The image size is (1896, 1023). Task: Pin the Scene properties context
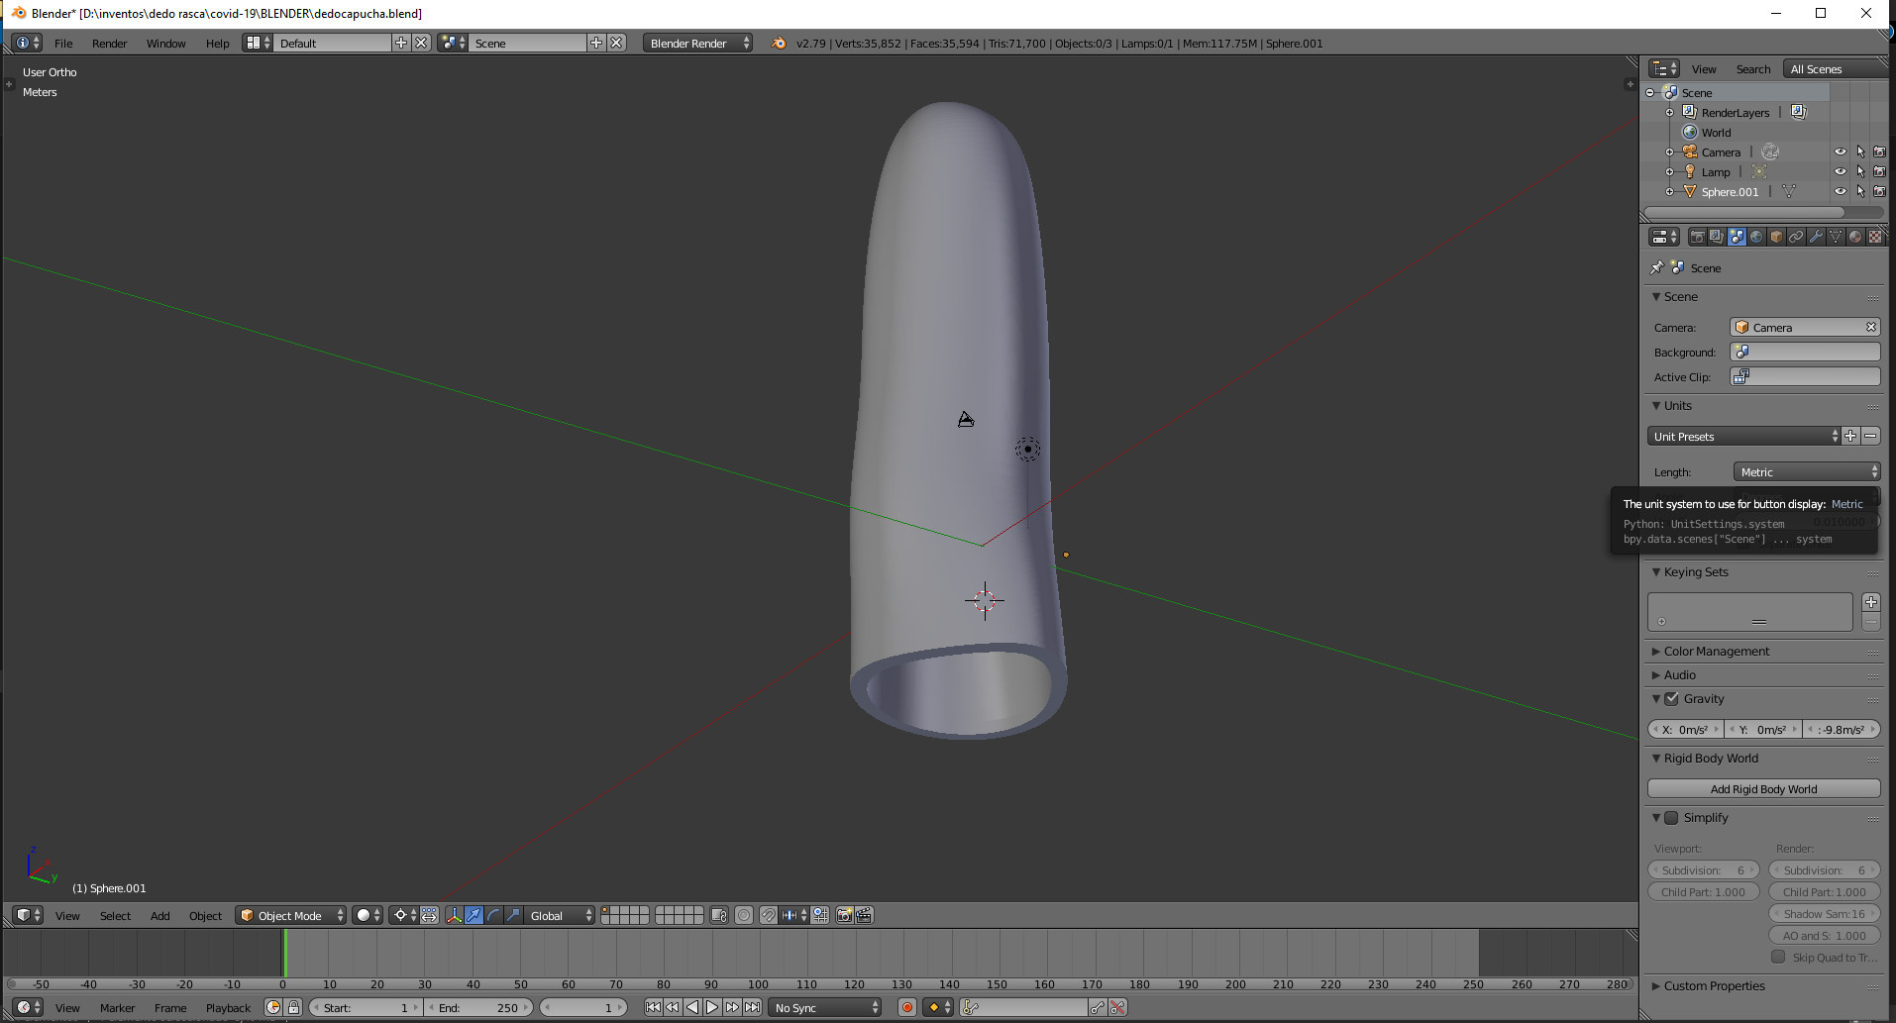(1656, 267)
